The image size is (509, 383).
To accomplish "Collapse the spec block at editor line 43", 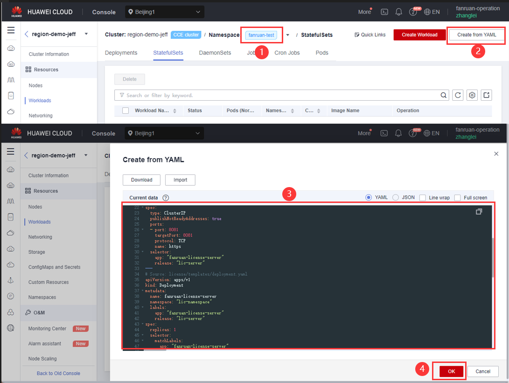I will pyautogui.click(x=142, y=324).
